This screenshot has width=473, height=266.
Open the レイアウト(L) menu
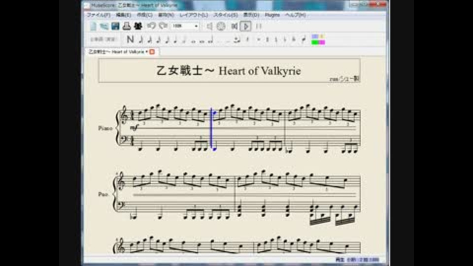pos(194,15)
